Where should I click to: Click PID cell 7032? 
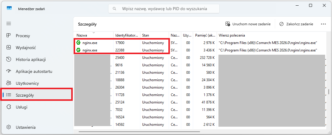pos(119,110)
